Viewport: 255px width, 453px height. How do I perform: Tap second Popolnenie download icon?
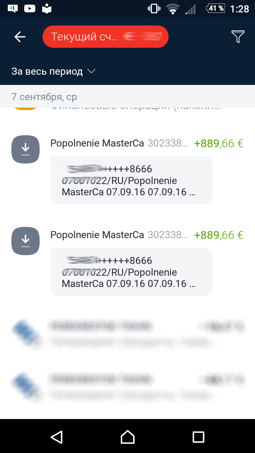coord(25,241)
